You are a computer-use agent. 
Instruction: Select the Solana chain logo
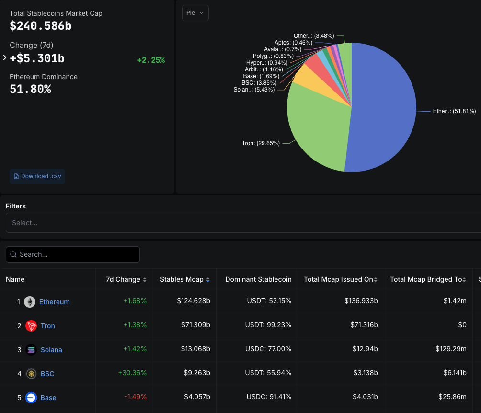click(31, 350)
